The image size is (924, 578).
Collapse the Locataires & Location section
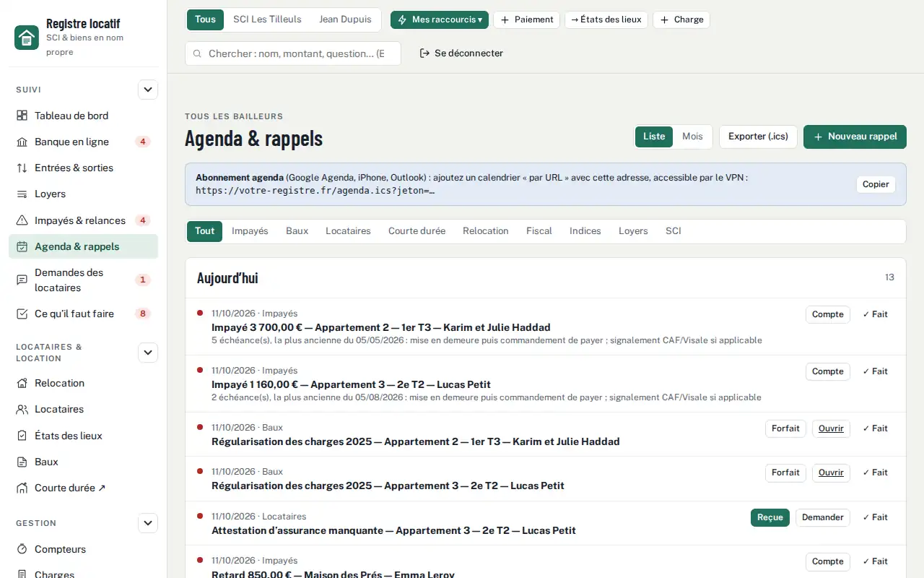click(x=148, y=353)
